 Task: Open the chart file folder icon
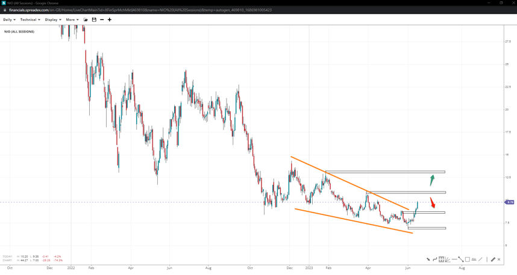(x=86, y=20)
